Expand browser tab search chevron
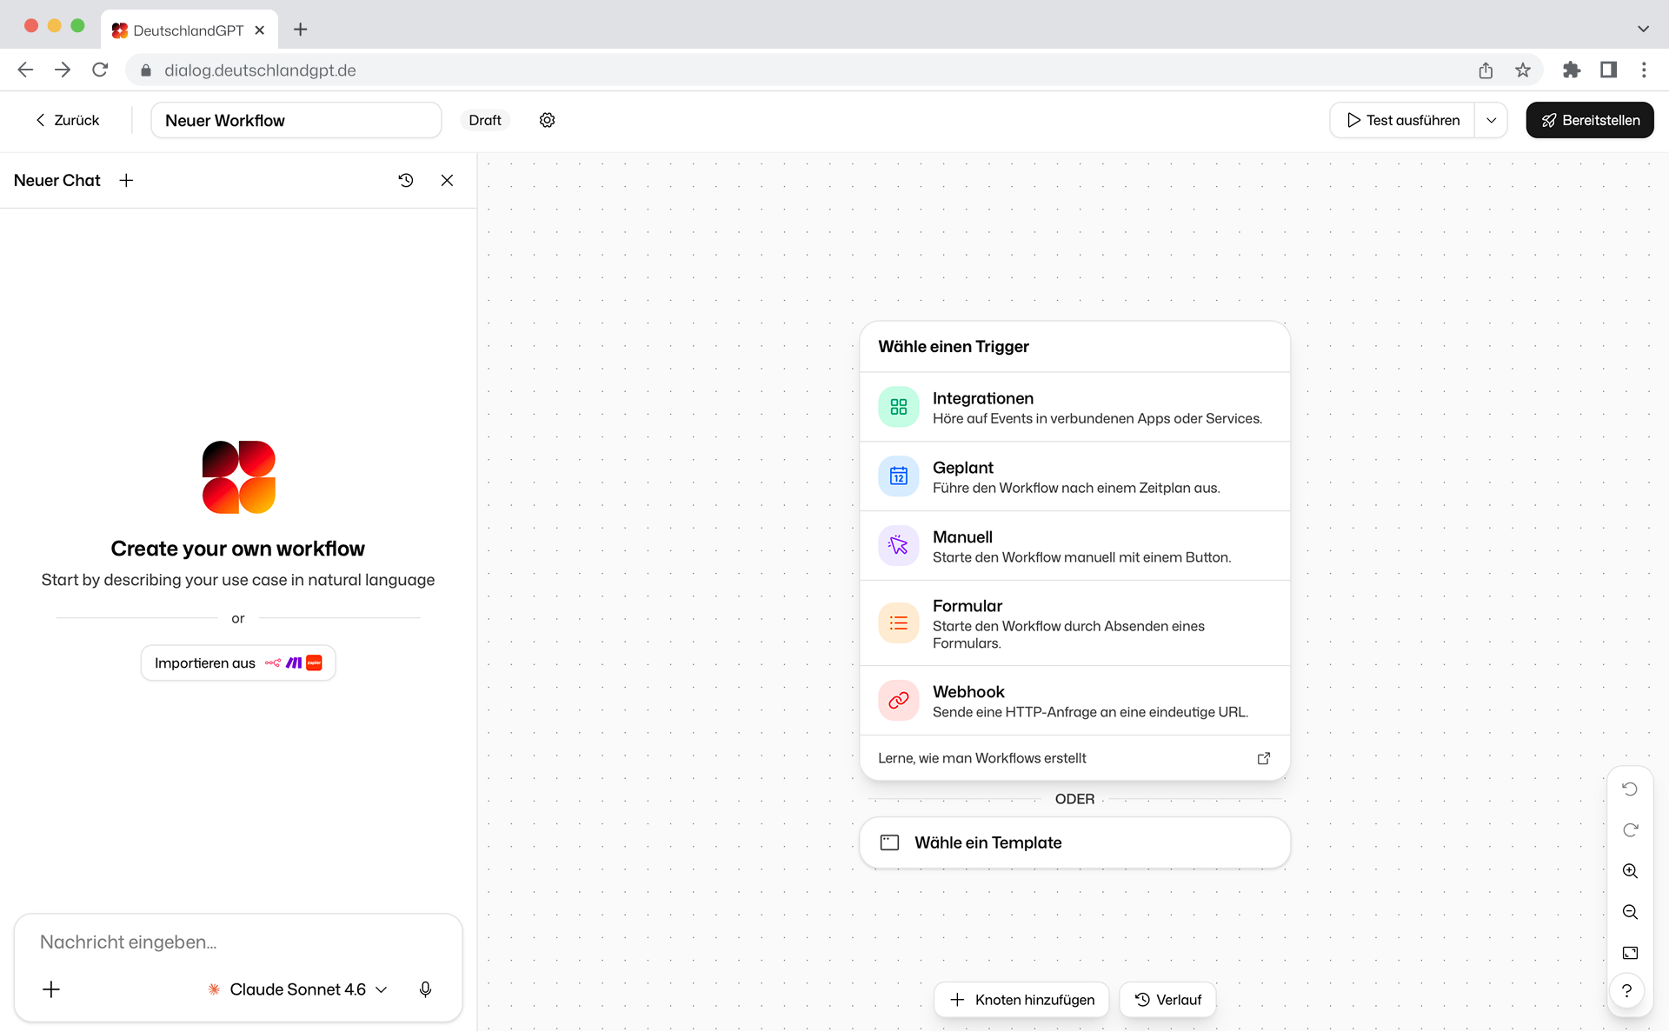Screen dimensions: 1669x1032 1643,29
